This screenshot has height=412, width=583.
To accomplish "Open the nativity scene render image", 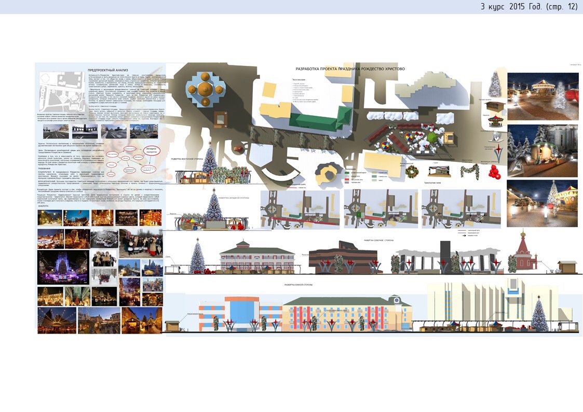I will tap(543, 150).
